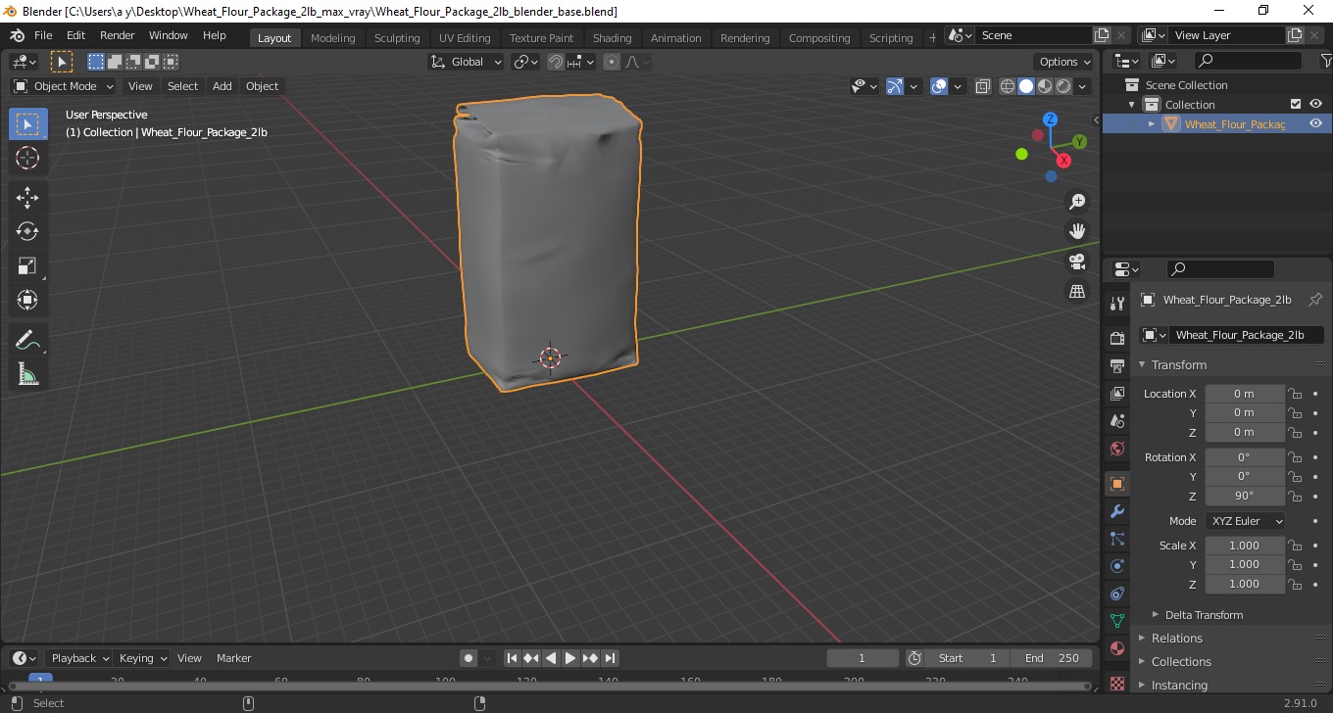Open the Object Data mesh tab
This screenshot has height=713, width=1333.
coord(1117,621)
